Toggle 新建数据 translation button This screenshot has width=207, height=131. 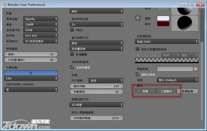188,91
